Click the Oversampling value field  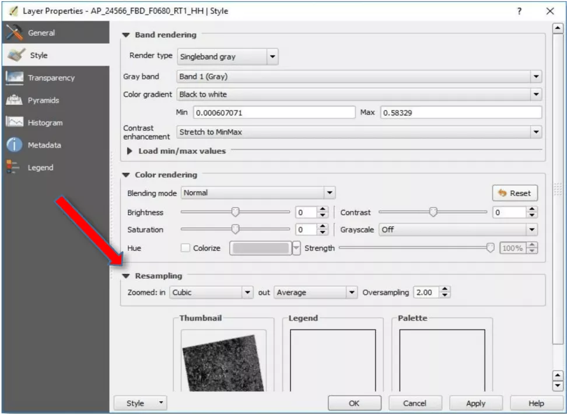pos(426,292)
